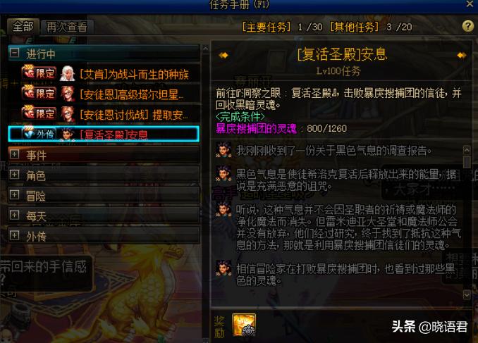The width and height of the screenshot is (478, 343).
Task: Click the left arrow beside the quest title
Action: tap(223, 55)
